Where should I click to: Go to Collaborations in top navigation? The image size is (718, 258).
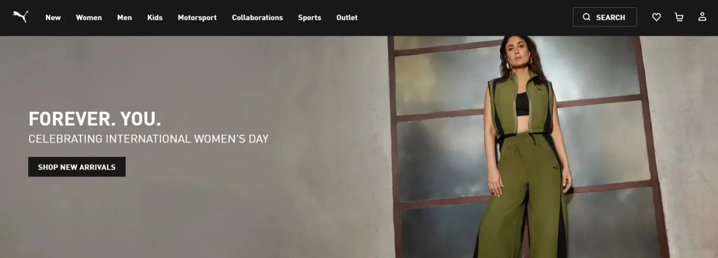coord(257,18)
